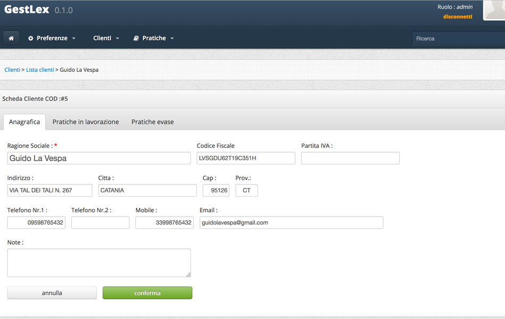Click the green conferma button
The width and height of the screenshot is (505, 319).
coord(147,293)
